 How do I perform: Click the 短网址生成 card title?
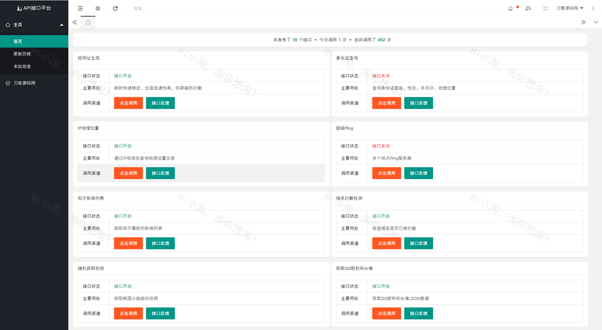click(89, 58)
